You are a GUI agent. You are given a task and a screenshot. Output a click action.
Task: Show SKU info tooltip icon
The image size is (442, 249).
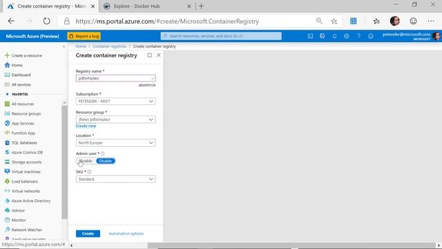pyautogui.click(x=89, y=172)
